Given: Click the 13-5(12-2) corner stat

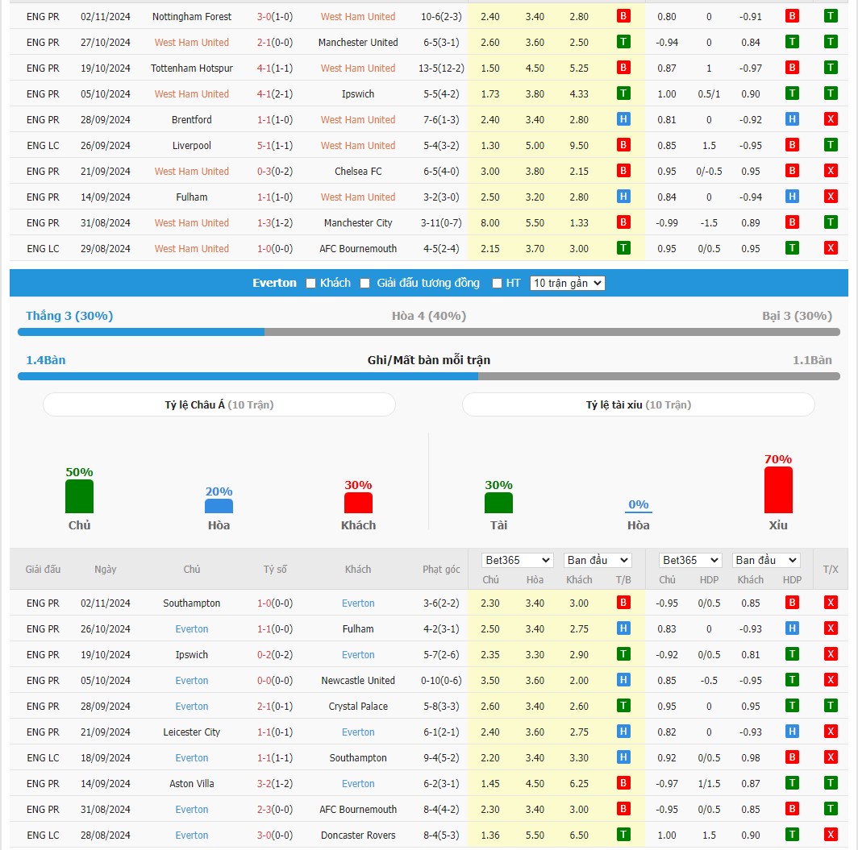Looking at the screenshot, I should click(x=441, y=68).
